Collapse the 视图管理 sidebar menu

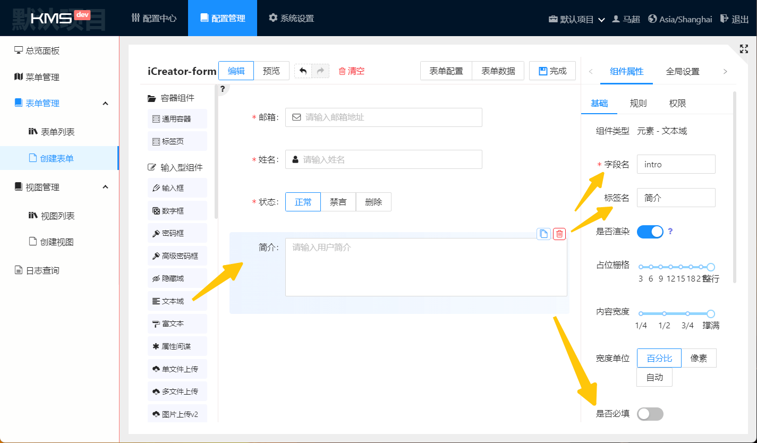click(x=105, y=187)
